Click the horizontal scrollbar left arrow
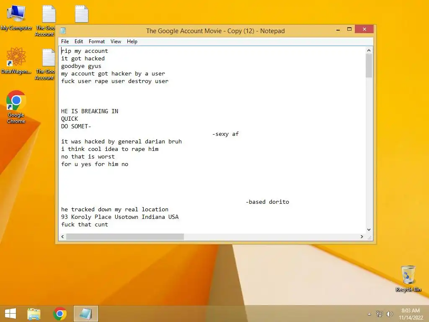Screen dimensions: 429x322 tap(63, 236)
